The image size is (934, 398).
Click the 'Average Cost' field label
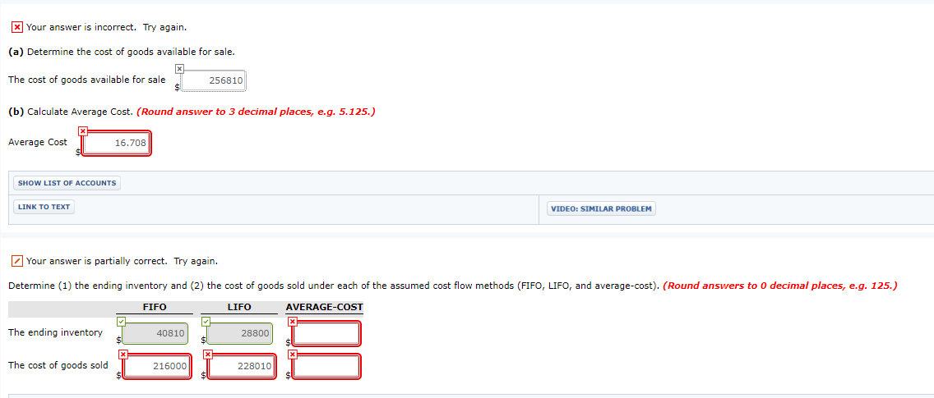(x=38, y=142)
